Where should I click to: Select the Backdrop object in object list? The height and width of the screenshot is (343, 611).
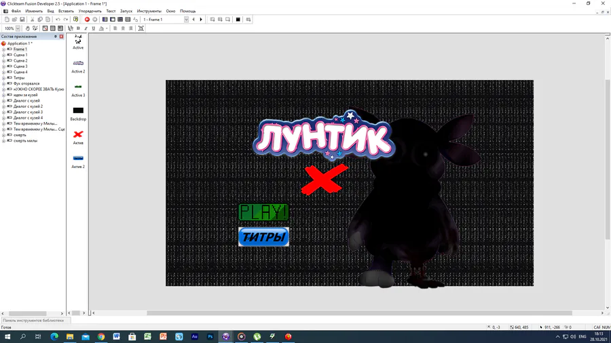click(x=78, y=114)
